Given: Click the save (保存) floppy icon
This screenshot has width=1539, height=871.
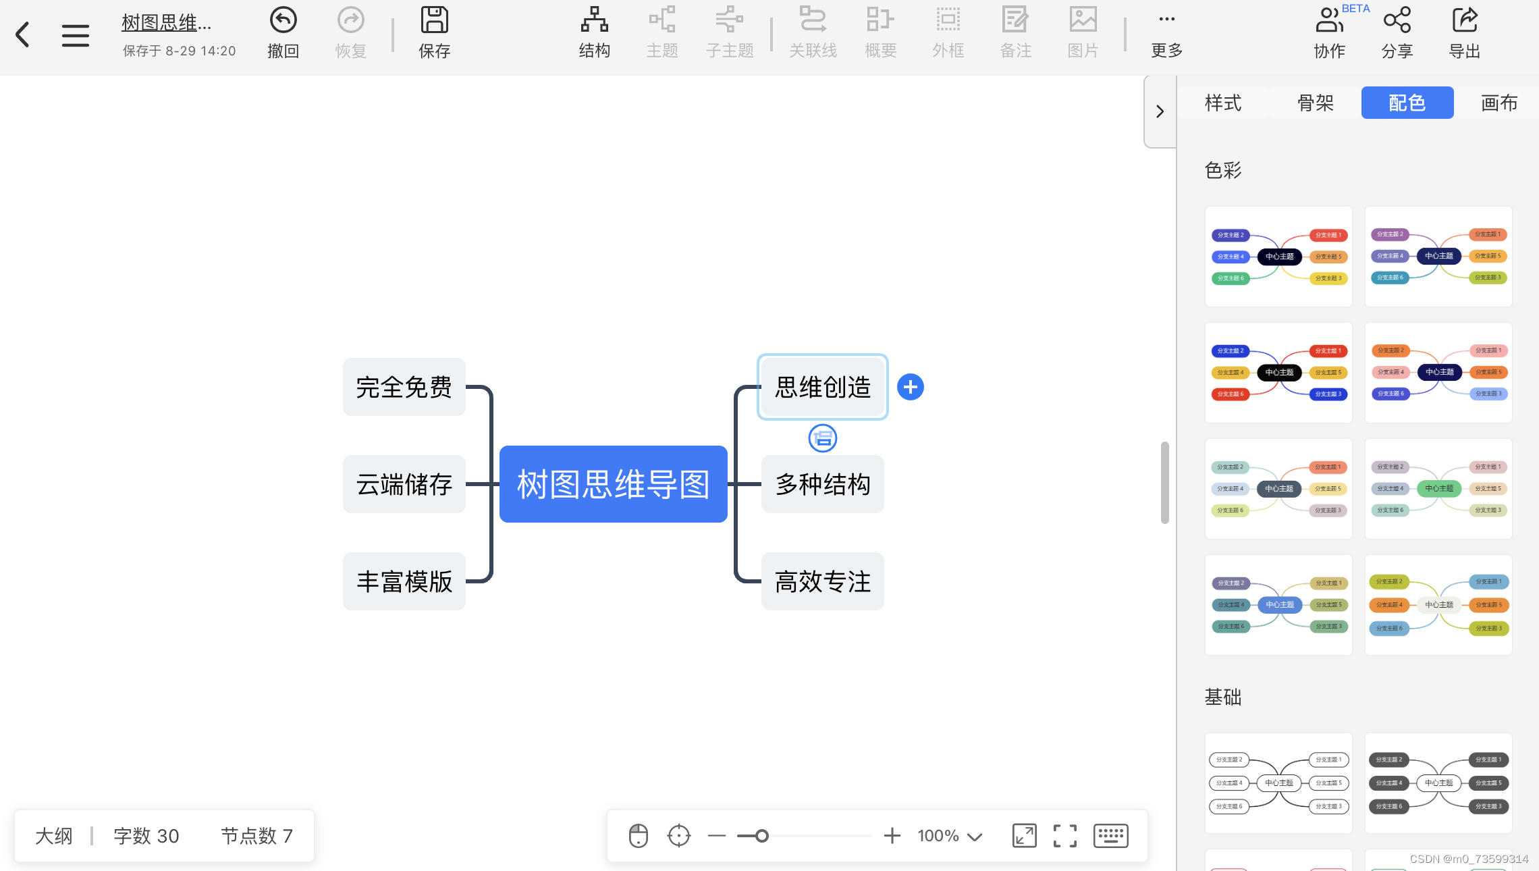Looking at the screenshot, I should [434, 21].
